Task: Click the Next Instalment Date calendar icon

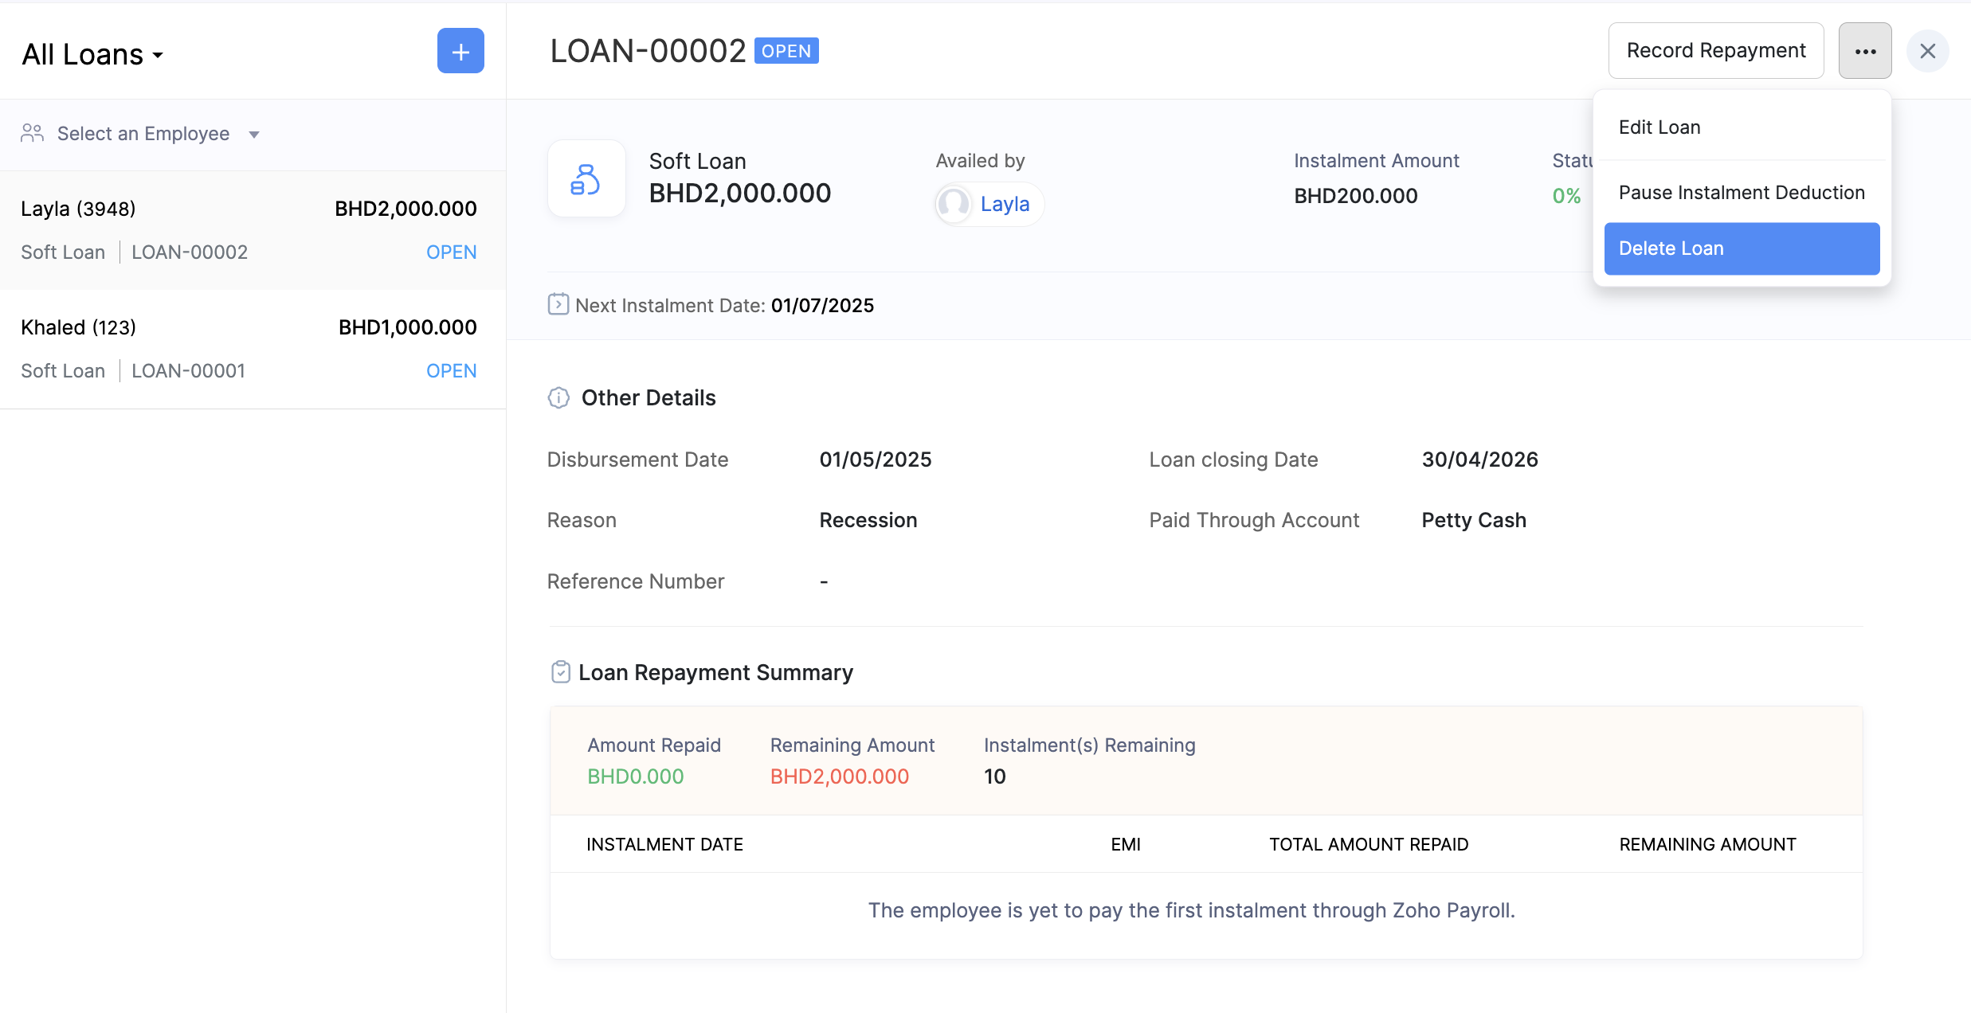Action: coord(558,304)
